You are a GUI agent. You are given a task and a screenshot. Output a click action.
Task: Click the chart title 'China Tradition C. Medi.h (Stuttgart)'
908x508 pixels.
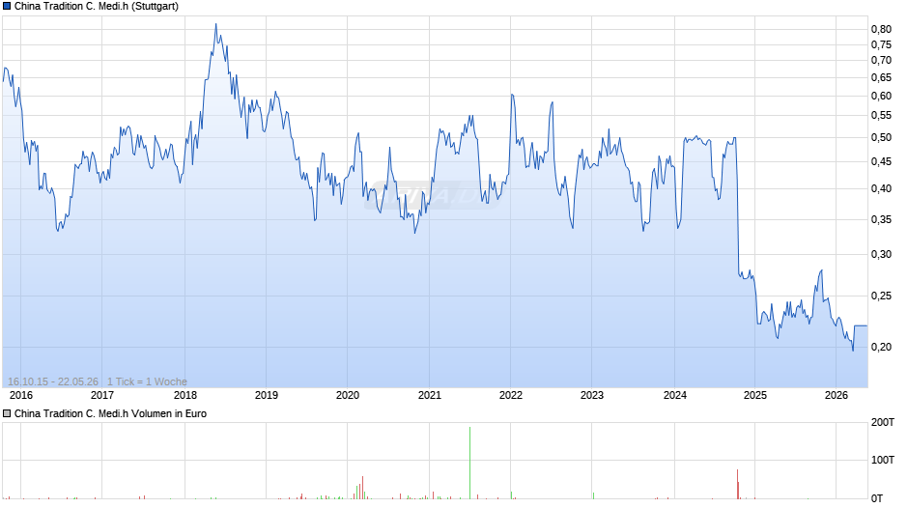point(97,7)
